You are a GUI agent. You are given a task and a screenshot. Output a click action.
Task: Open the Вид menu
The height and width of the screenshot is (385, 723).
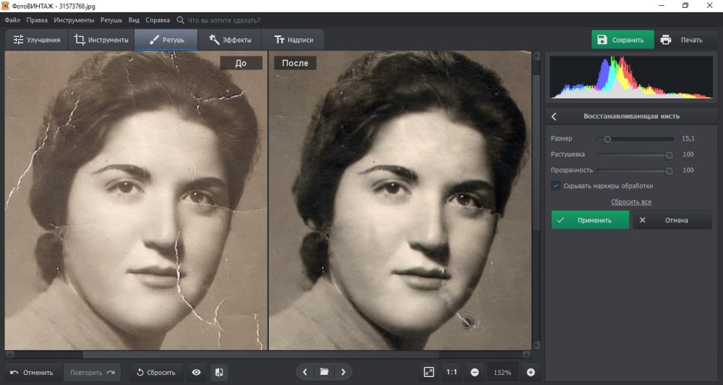click(134, 20)
